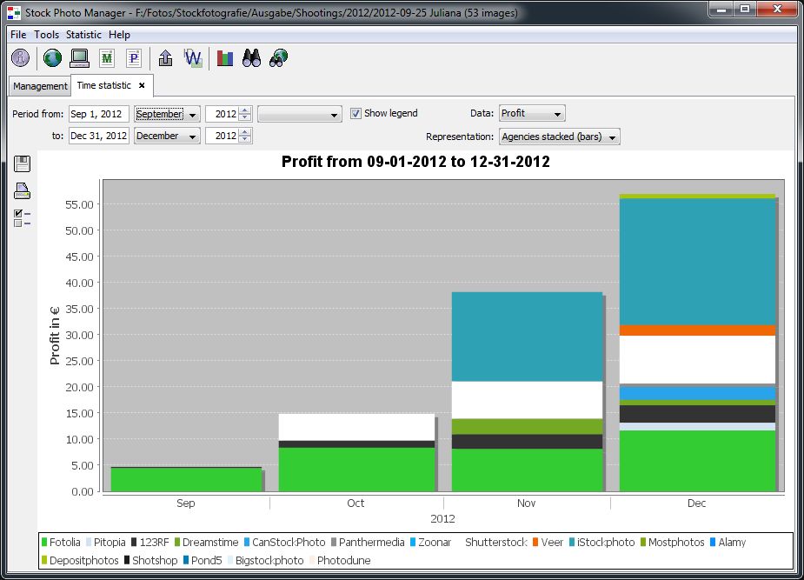The width and height of the screenshot is (804, 580).
Task: Decrease the to-year 2012 spinner
Action: [x=245, y=139]
